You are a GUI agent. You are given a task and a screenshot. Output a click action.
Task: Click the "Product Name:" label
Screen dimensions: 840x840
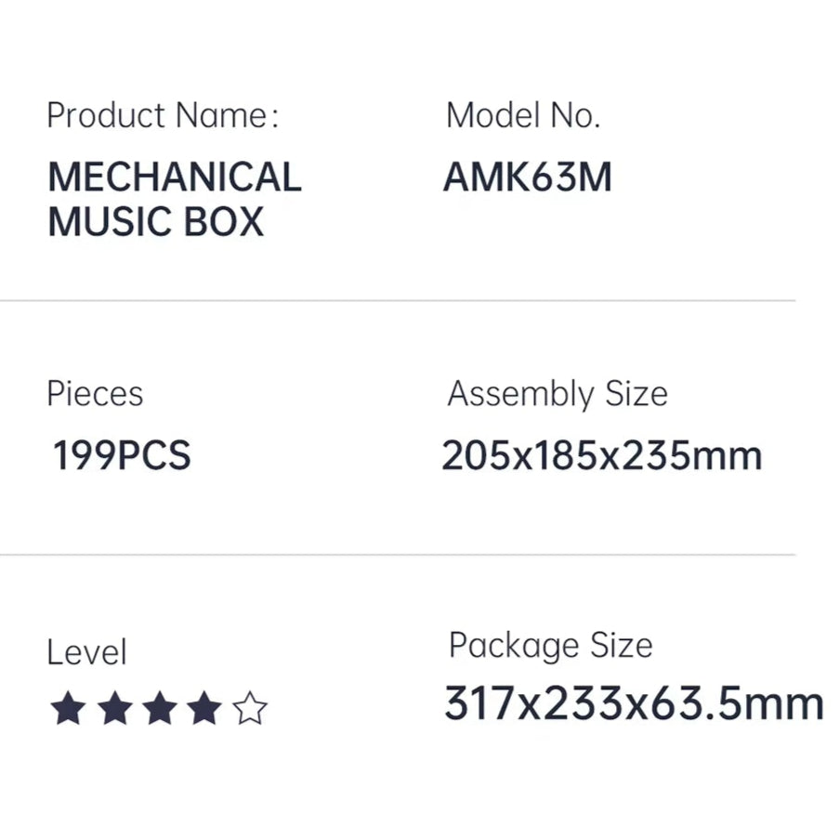(x=163, y=116)
